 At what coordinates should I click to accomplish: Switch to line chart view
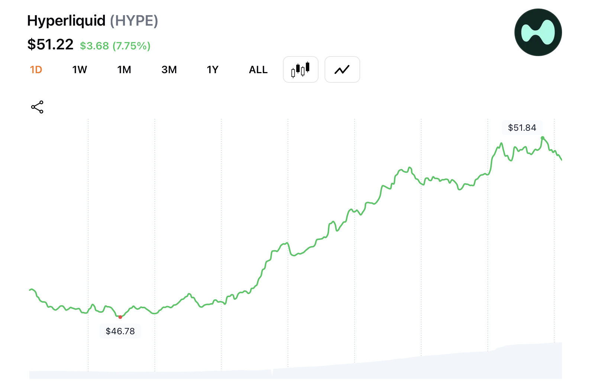point(342,69)
